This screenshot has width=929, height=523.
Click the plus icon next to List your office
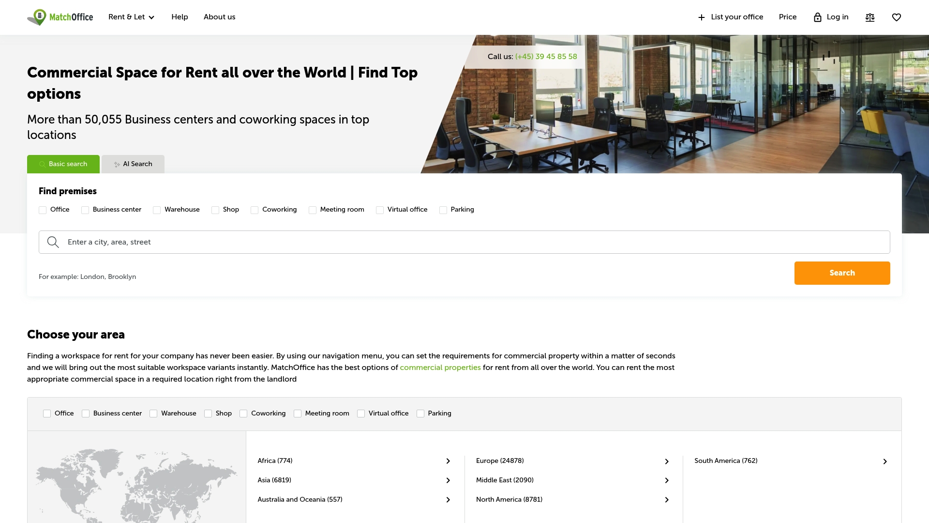pos(701,17)
